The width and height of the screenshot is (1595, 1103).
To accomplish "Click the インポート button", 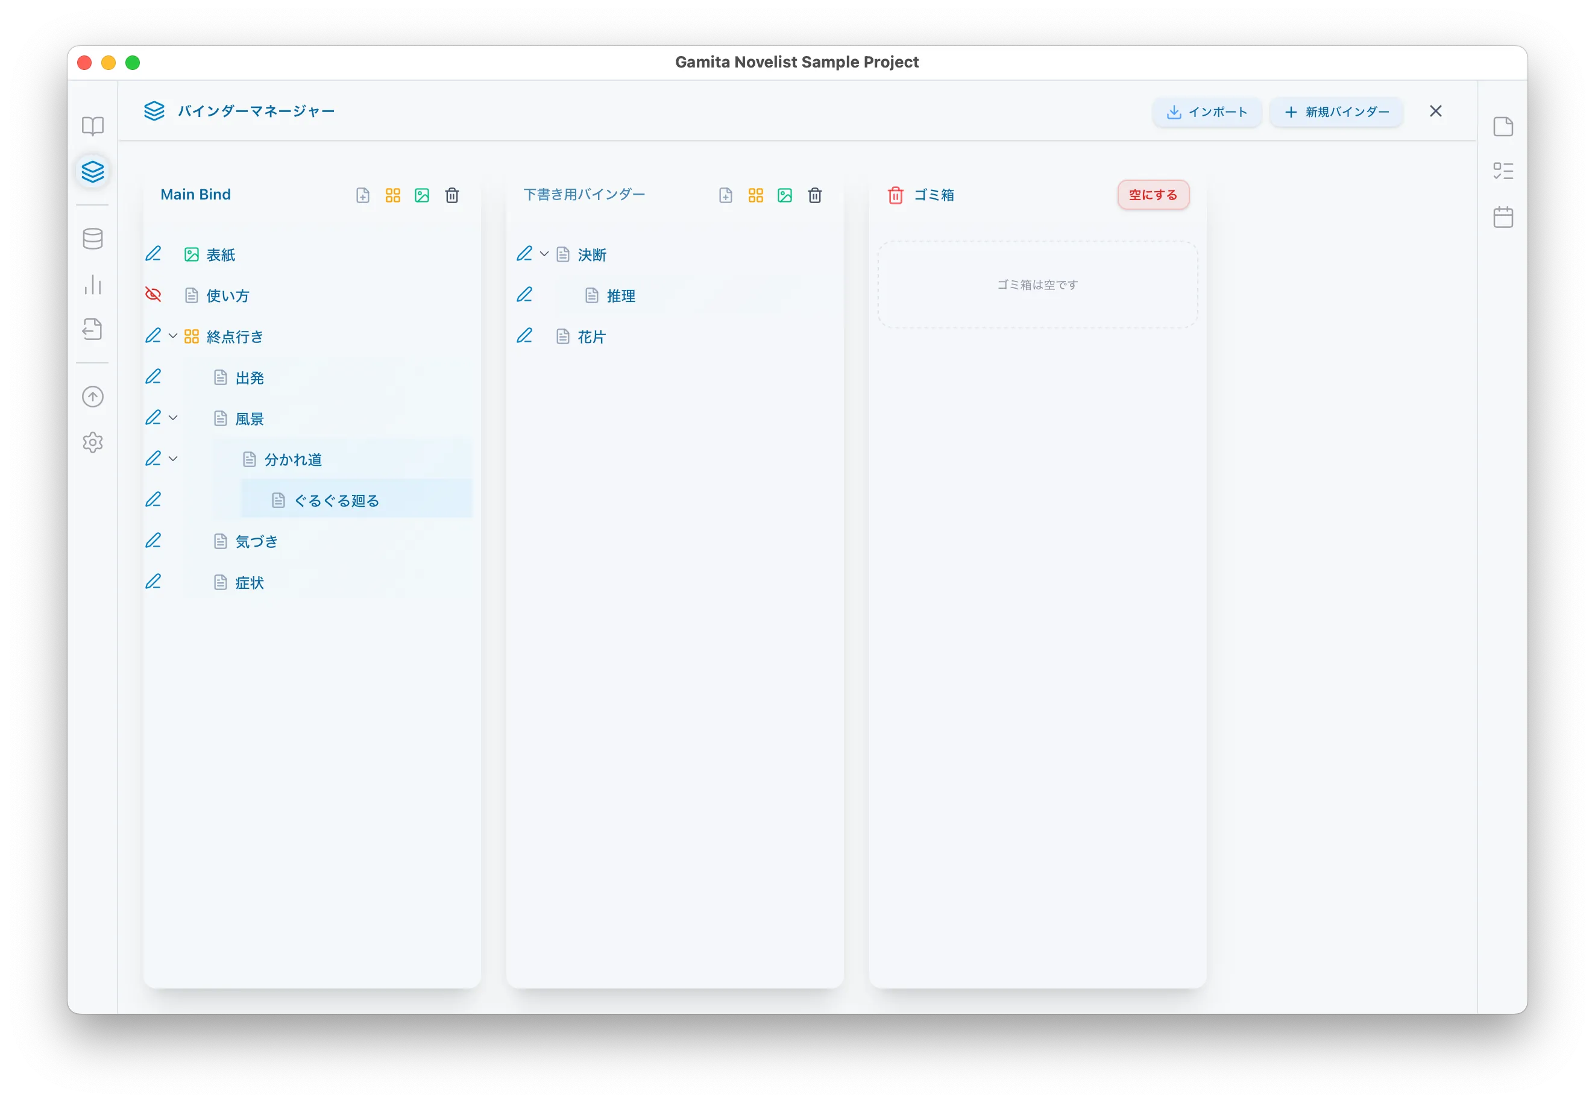I will [1207, 112].
